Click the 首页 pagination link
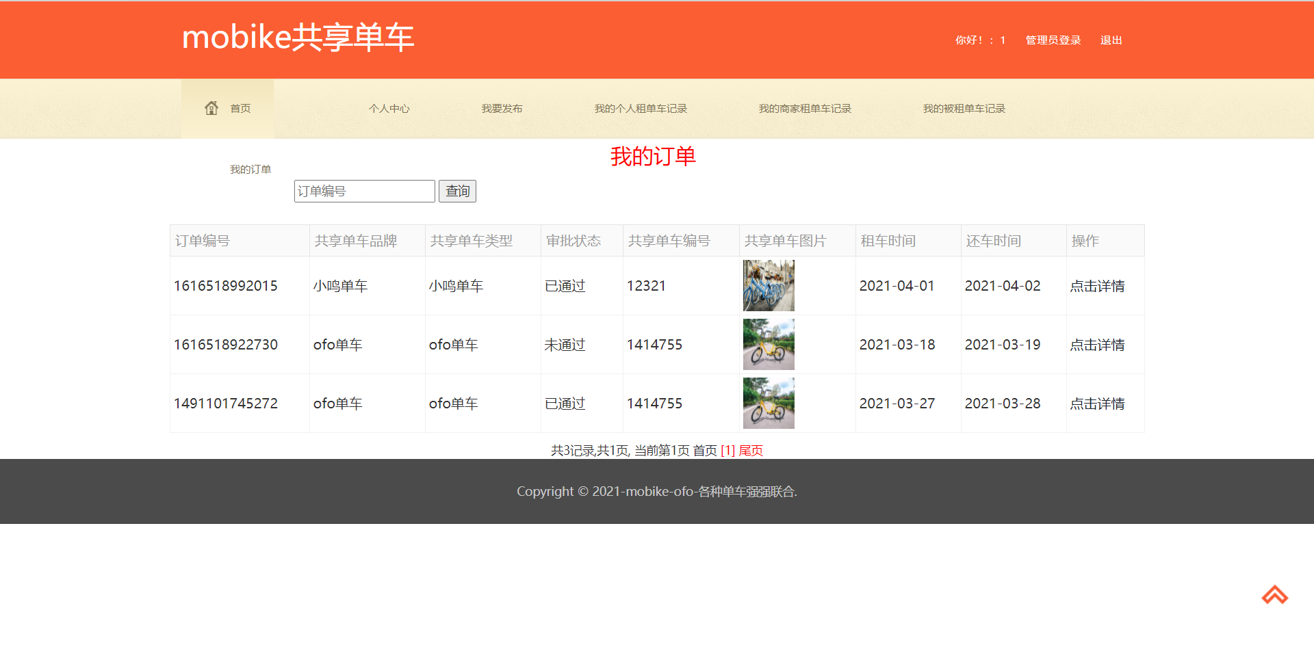Screen dimensions: 1314x645 (705, 451)
